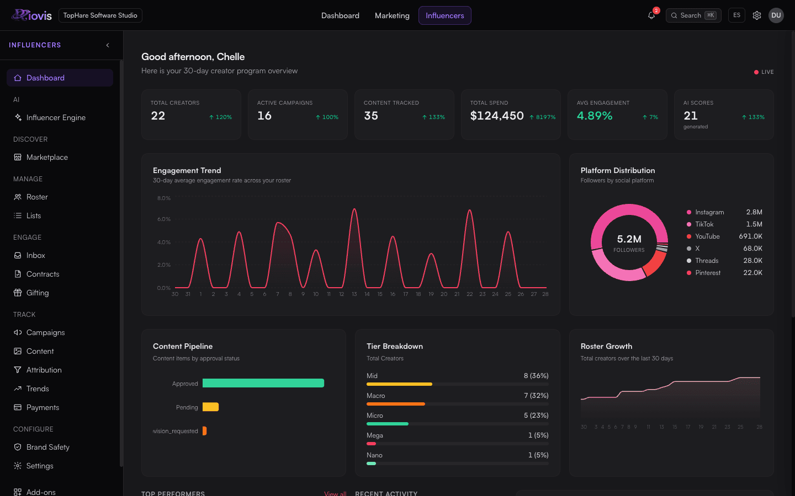Viewport: 795px width, 496px height.
Task: Click the Influencer Engine sparkle icon
Action: coord(18,117)
